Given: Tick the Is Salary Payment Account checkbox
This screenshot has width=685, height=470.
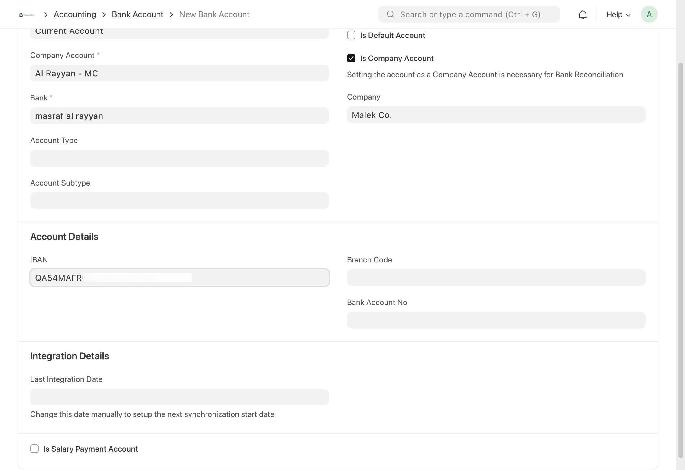Looking at the screenshot, I should [34, 449].
